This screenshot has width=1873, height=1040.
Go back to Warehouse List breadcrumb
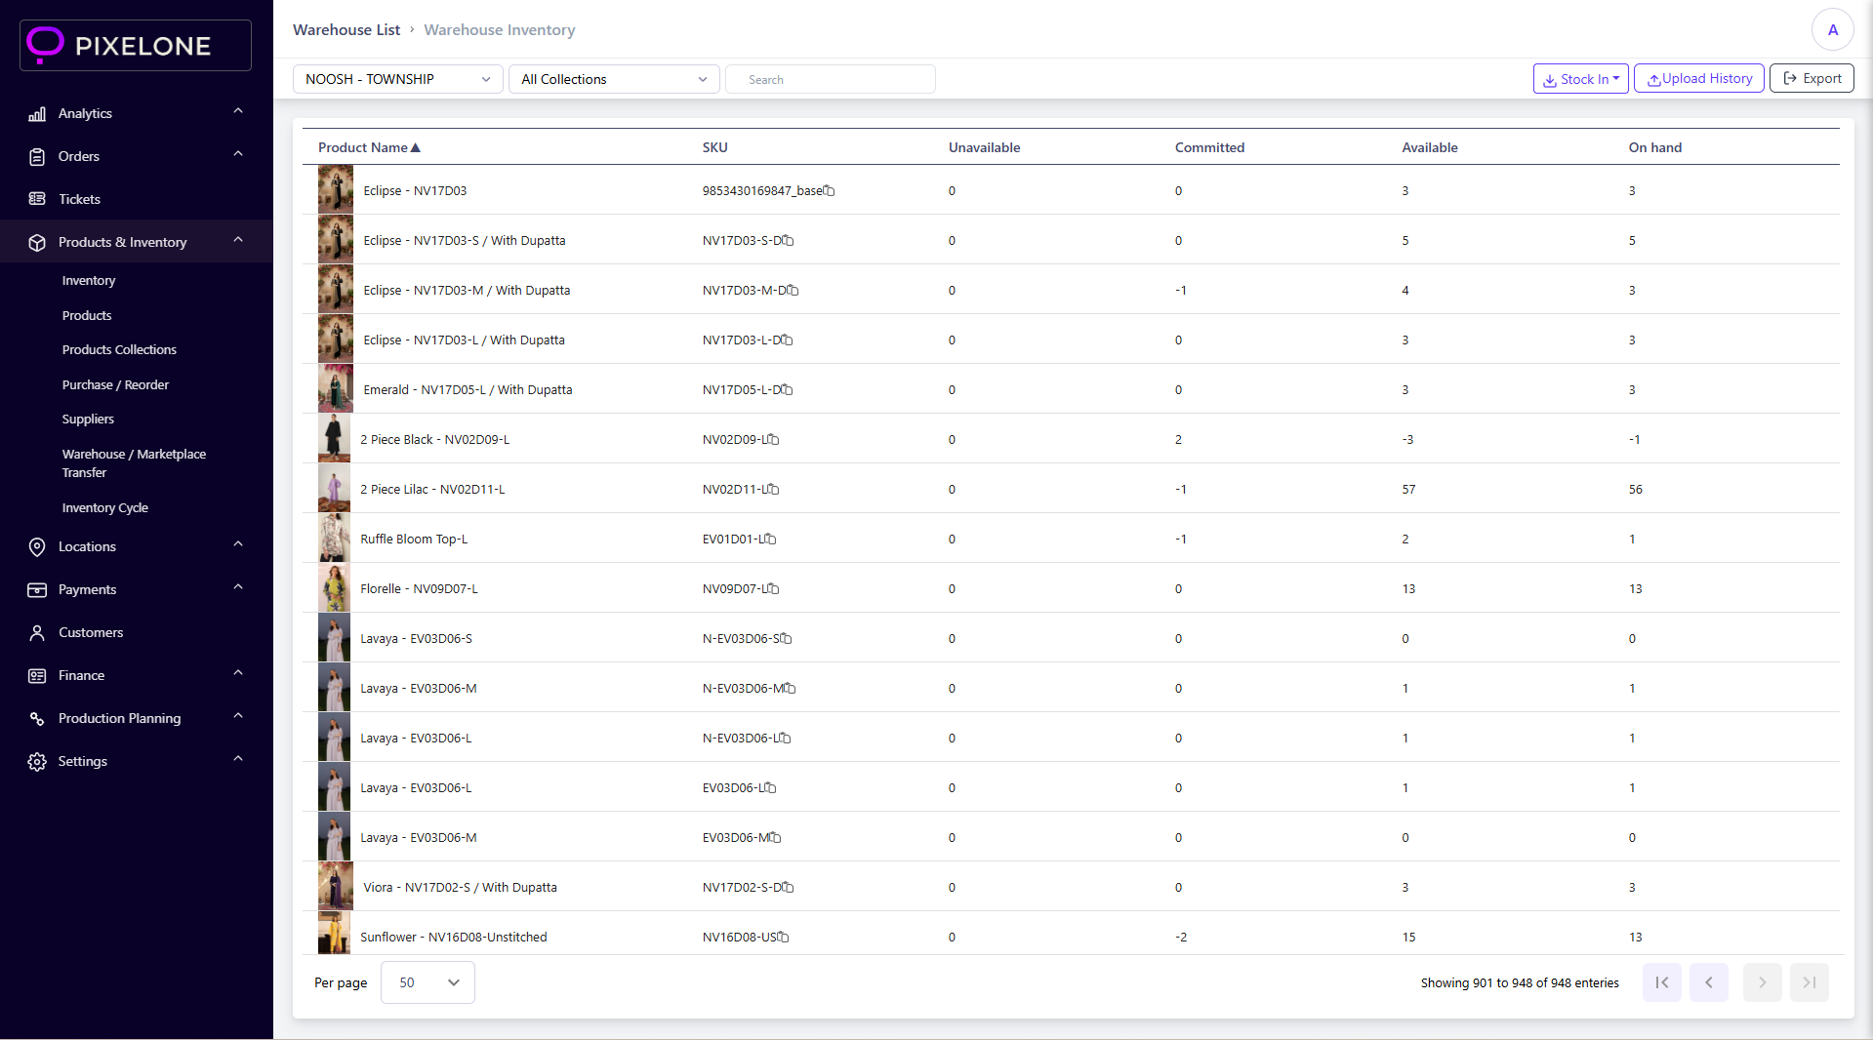tap(346, 30)
